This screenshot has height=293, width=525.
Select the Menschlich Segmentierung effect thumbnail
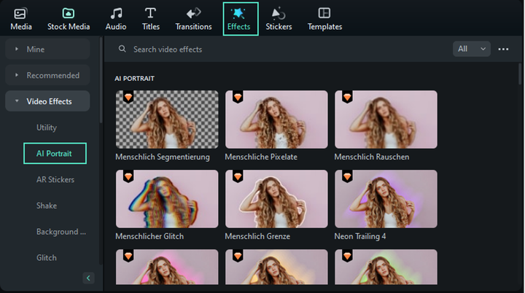pos(167,120)
